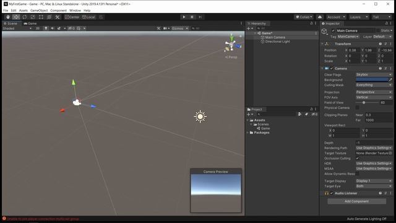Enable the Physical Camera checkbox

click(358, 108)
